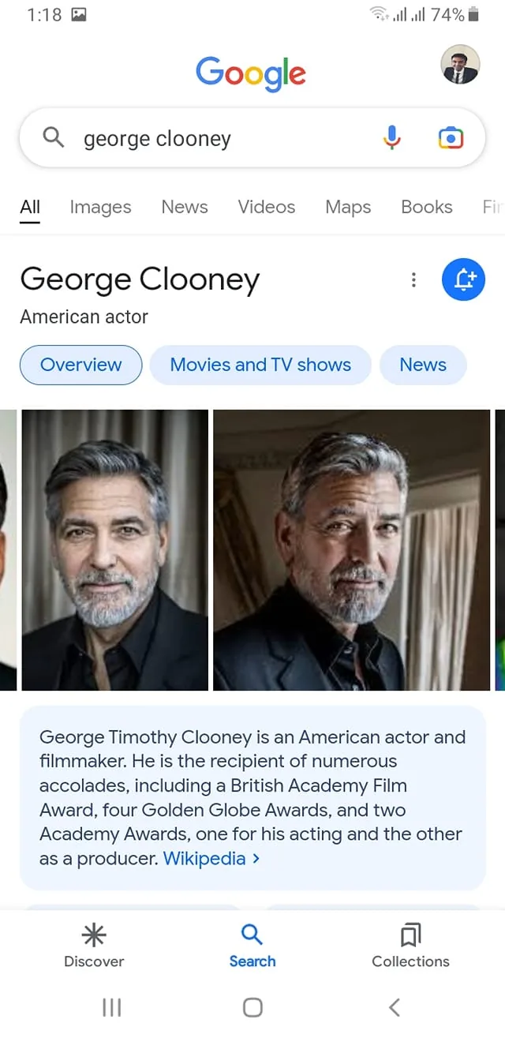
Task: Switch to the Videos tab
Action: pos(266,207)
